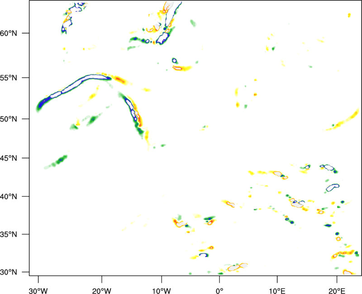
Task: Click the 55°N latitude label
Action: point(9,77)
